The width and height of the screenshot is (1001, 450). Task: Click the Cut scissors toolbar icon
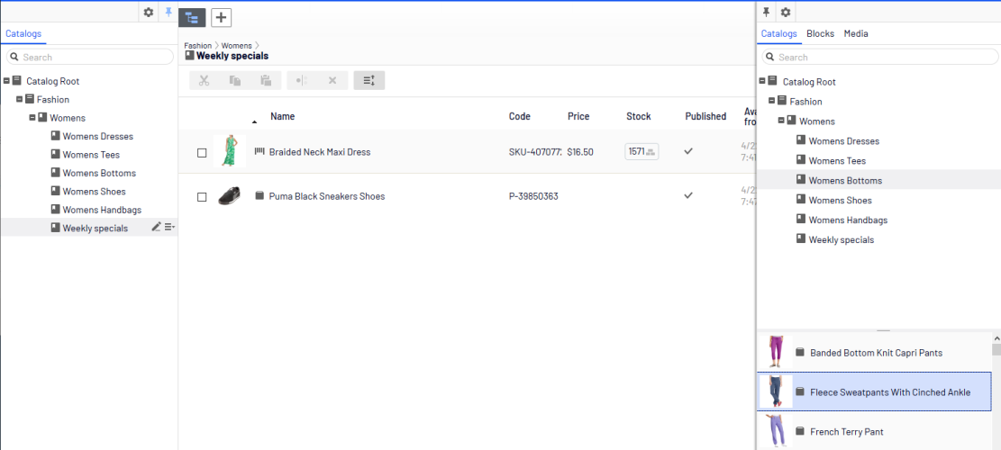(x=205, y=80)
